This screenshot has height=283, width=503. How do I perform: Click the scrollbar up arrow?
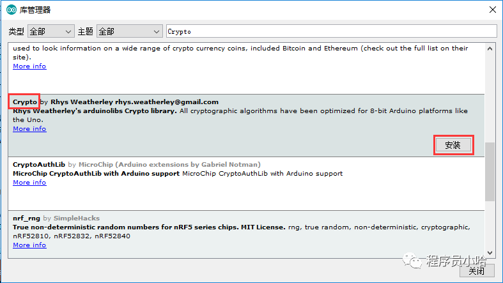(490, 49)
